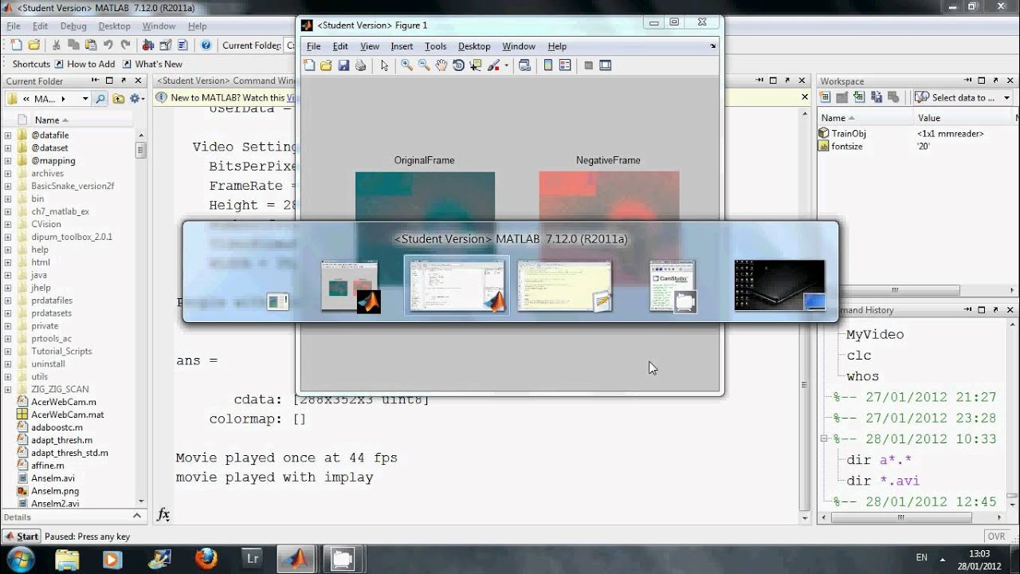This screenshot has width=1020, height=574.
Task: Open Simulink from the MATLAB toolbar icon
Action: click(x=149, y=45)
